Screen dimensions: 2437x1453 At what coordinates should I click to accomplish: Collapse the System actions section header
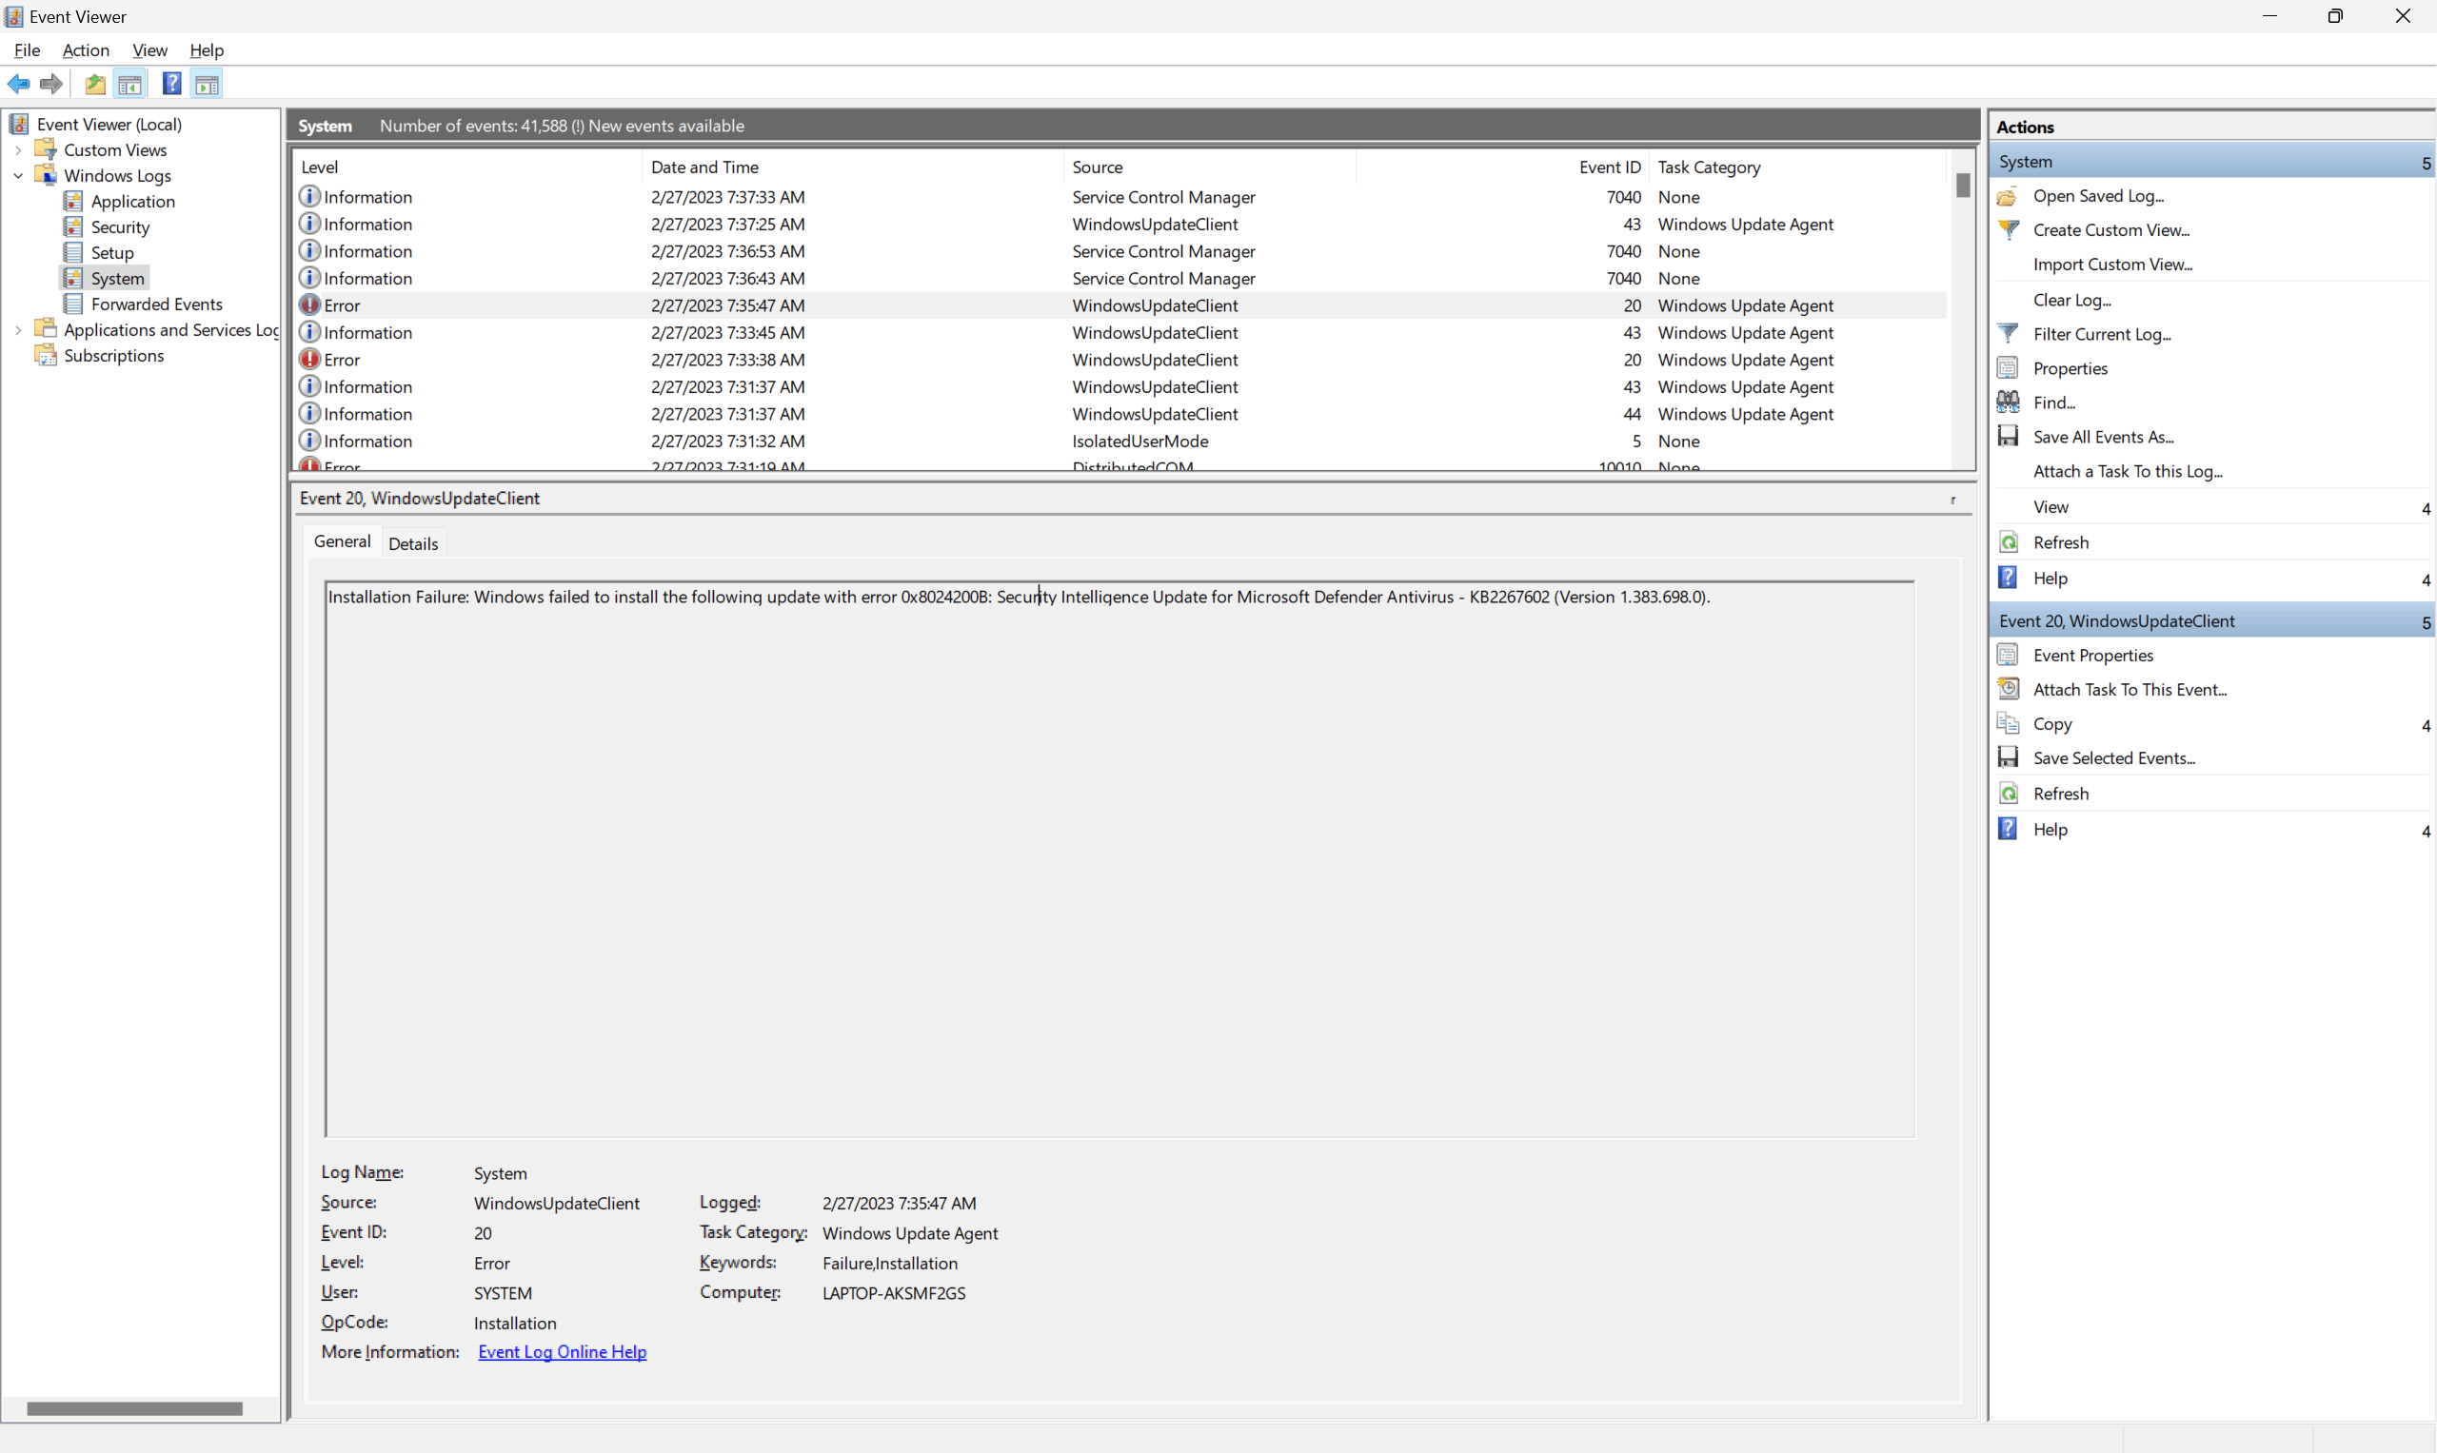coord(2426,163)
